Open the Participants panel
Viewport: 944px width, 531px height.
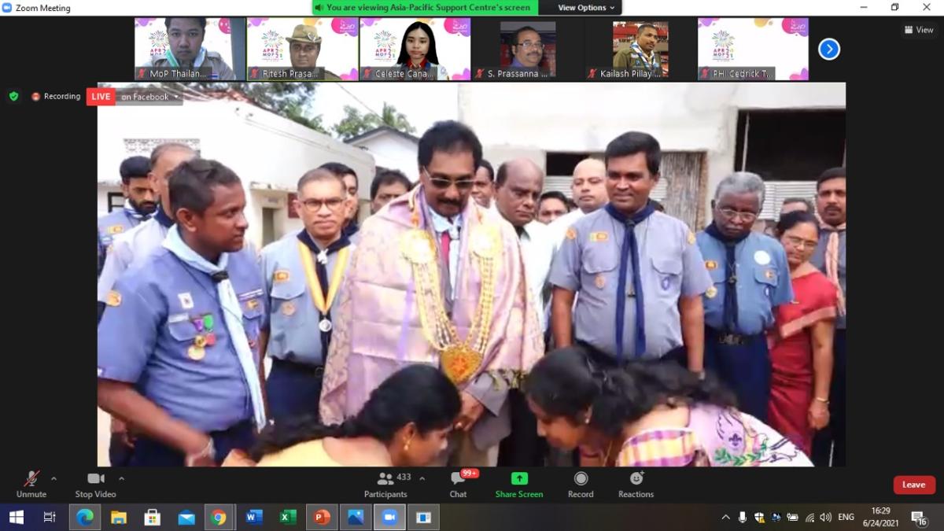[x=386, y=483]
